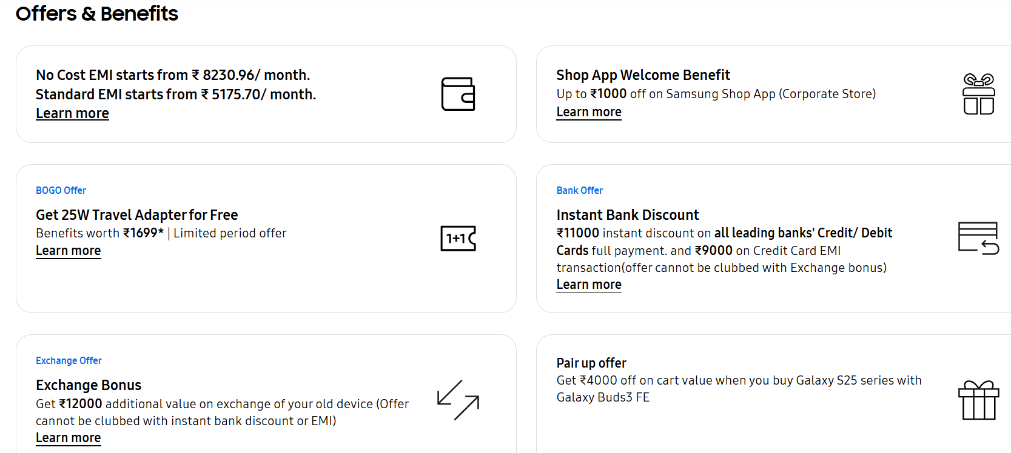
Task: Click the Pair up offer heading
Action: [x=591, y=363]
